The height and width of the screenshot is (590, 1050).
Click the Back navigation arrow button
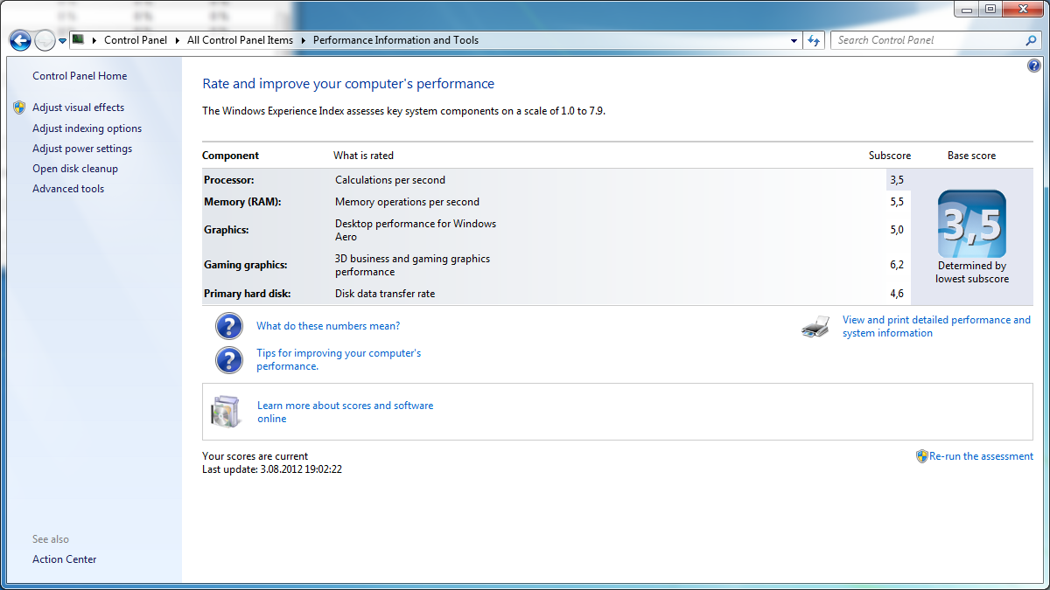pyautogui.click(x=20, y=40)
